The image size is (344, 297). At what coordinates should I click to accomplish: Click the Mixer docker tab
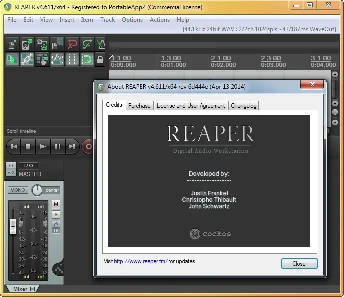[x=20, y=289]
